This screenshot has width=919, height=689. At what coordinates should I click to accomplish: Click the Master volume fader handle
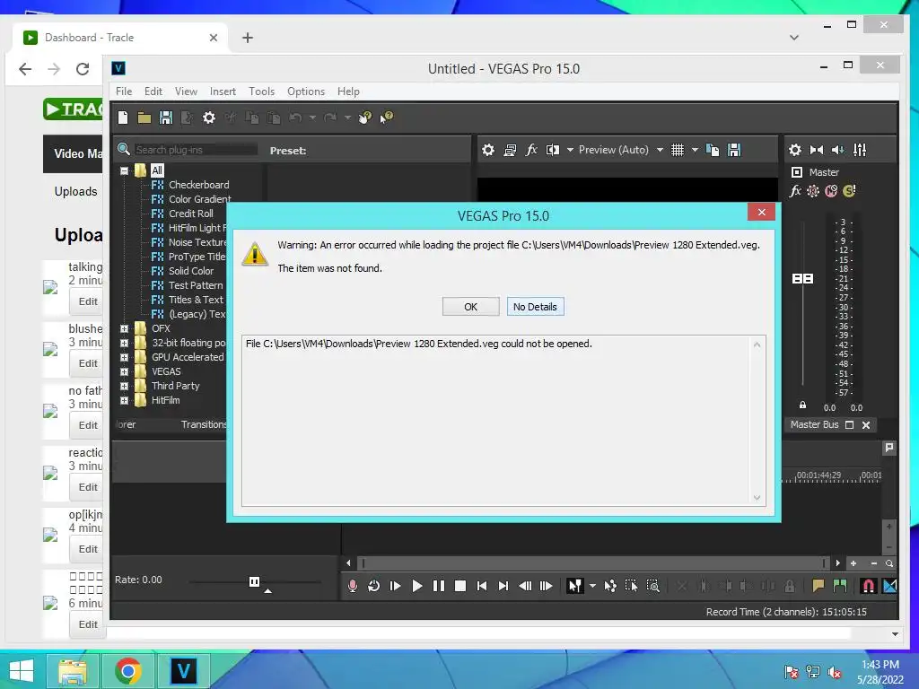click(x=802, y=279)
